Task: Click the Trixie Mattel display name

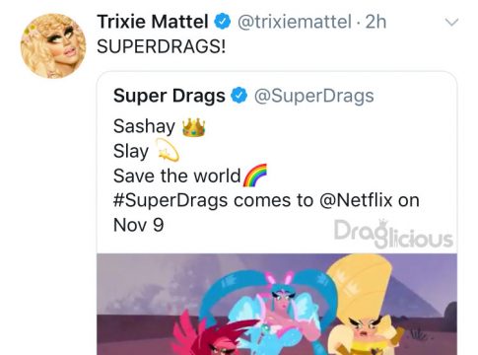Action: point(153,22)
